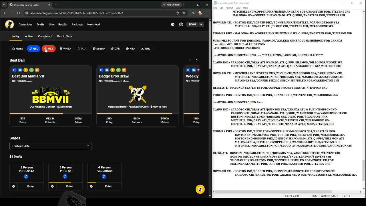Show previous Best Ball carousel cards

[190, 60]
